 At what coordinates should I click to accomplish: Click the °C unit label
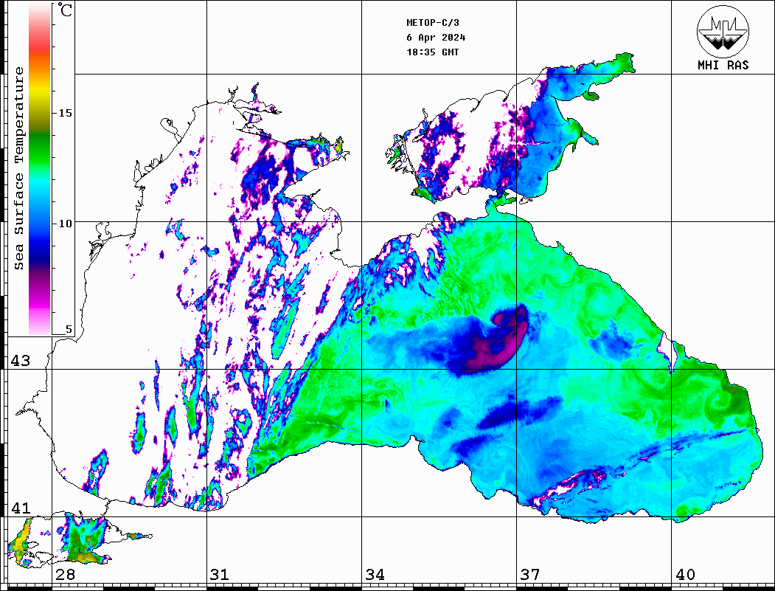pos(65,10)
